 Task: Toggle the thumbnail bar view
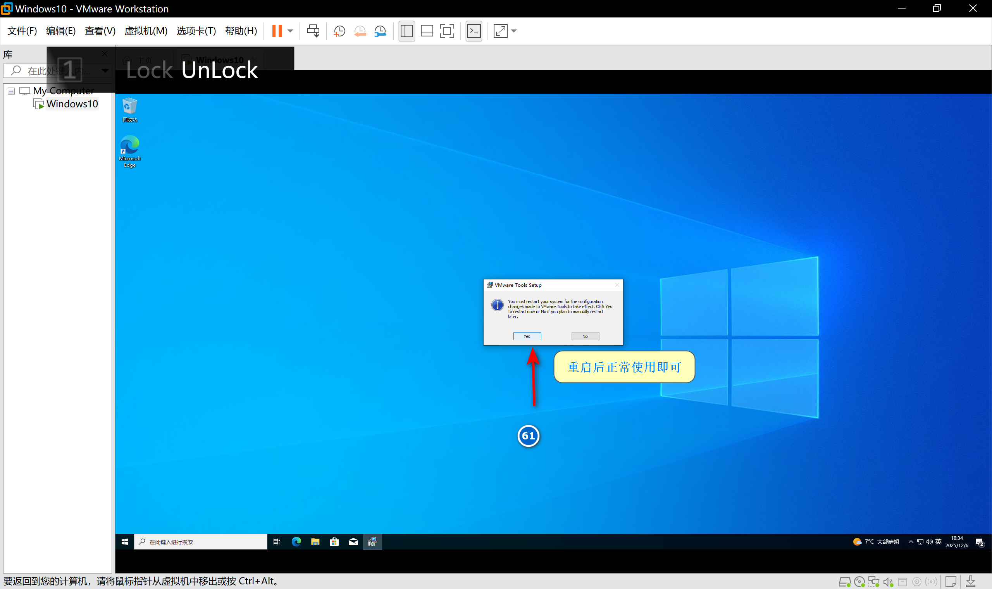[x=427, y=31]
